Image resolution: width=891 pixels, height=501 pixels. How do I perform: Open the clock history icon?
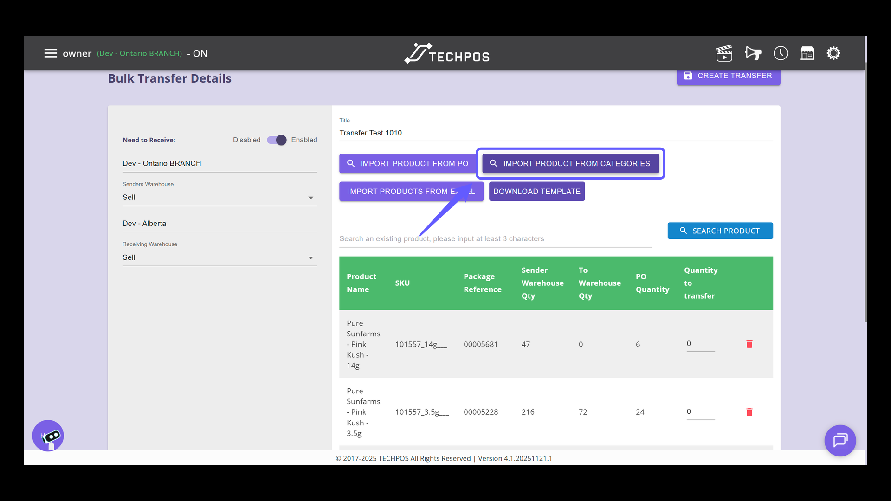click(x=781, y=53)
